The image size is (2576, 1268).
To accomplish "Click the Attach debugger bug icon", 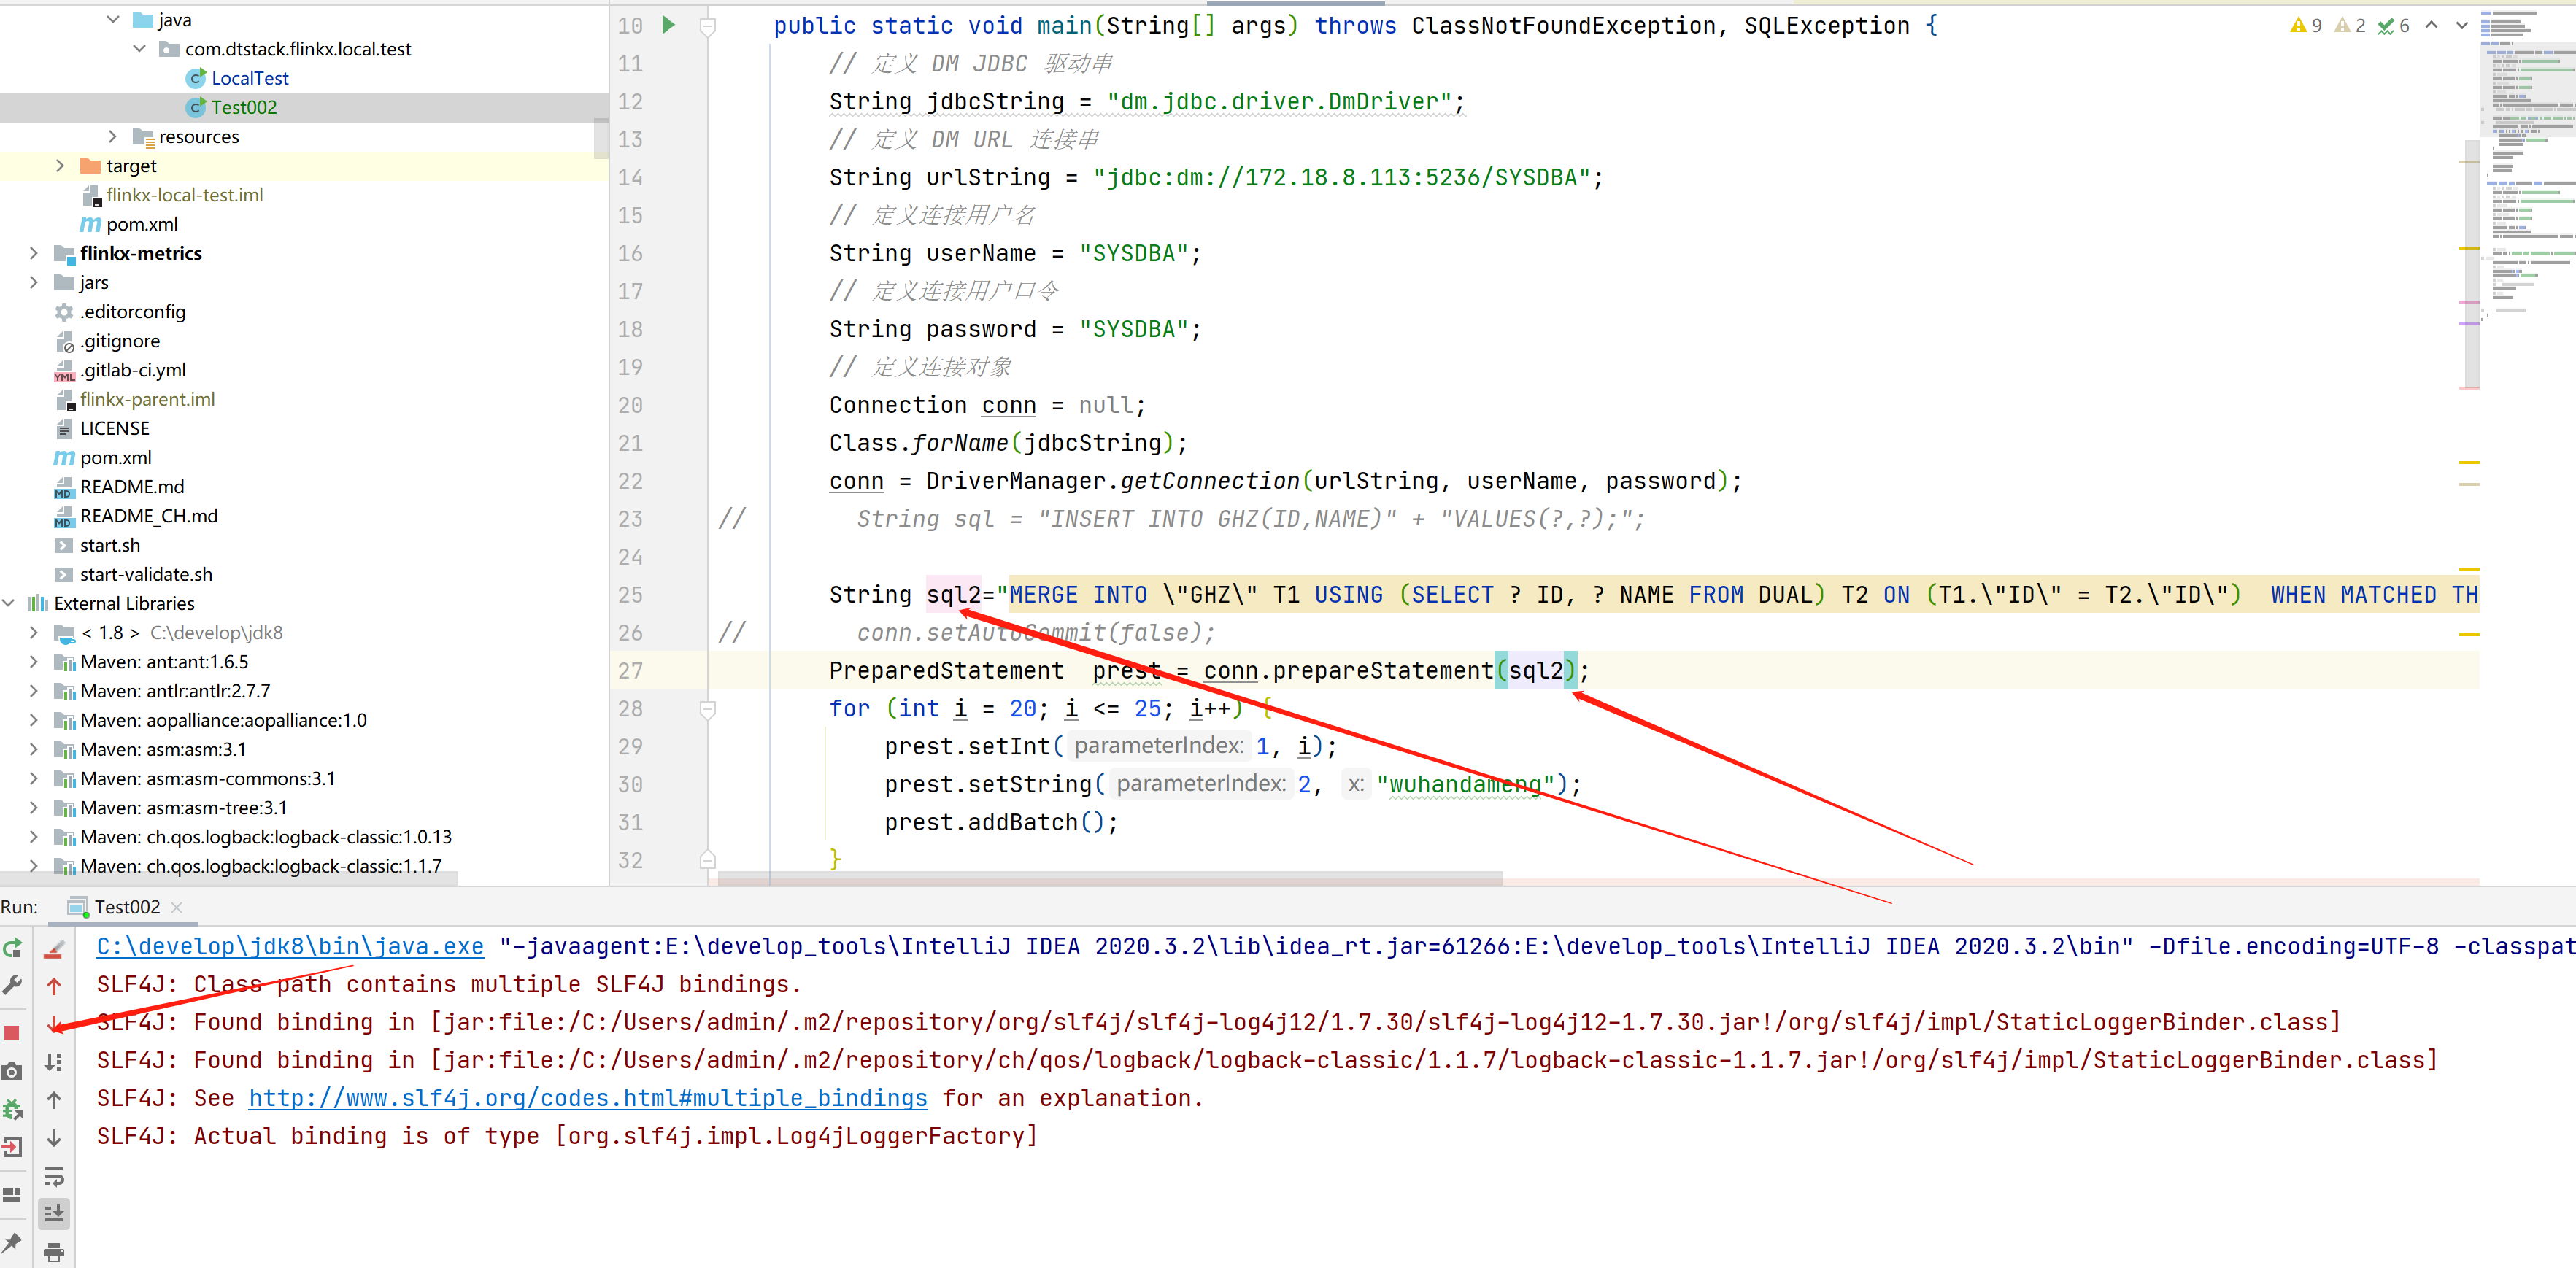I will [x=12, y=1109].
